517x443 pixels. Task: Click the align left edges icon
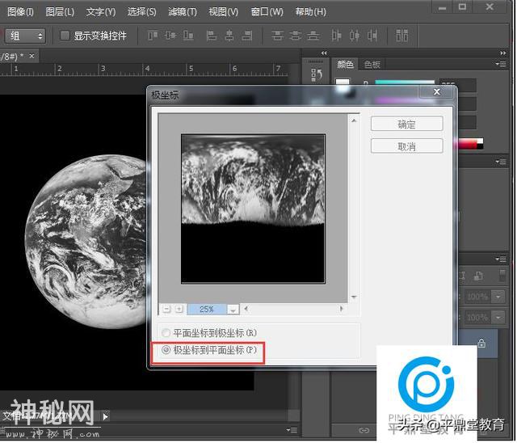(212, 36)
